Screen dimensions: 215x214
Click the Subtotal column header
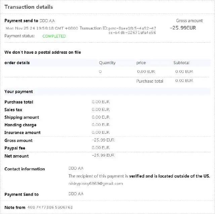point(181,62)
